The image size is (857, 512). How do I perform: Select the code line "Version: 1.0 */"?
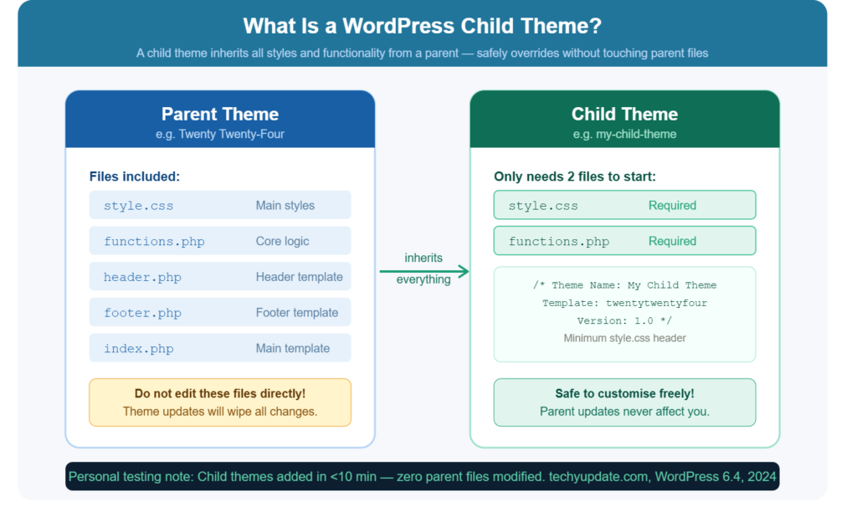[x=624, y=320]
